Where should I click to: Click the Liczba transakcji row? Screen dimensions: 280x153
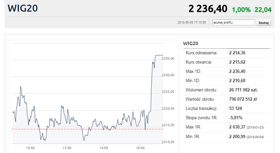coord(226,108)
